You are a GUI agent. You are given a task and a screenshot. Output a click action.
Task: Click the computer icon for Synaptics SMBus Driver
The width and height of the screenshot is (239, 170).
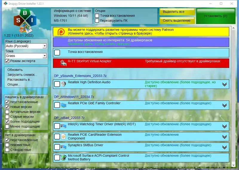(x=63, y=147)
